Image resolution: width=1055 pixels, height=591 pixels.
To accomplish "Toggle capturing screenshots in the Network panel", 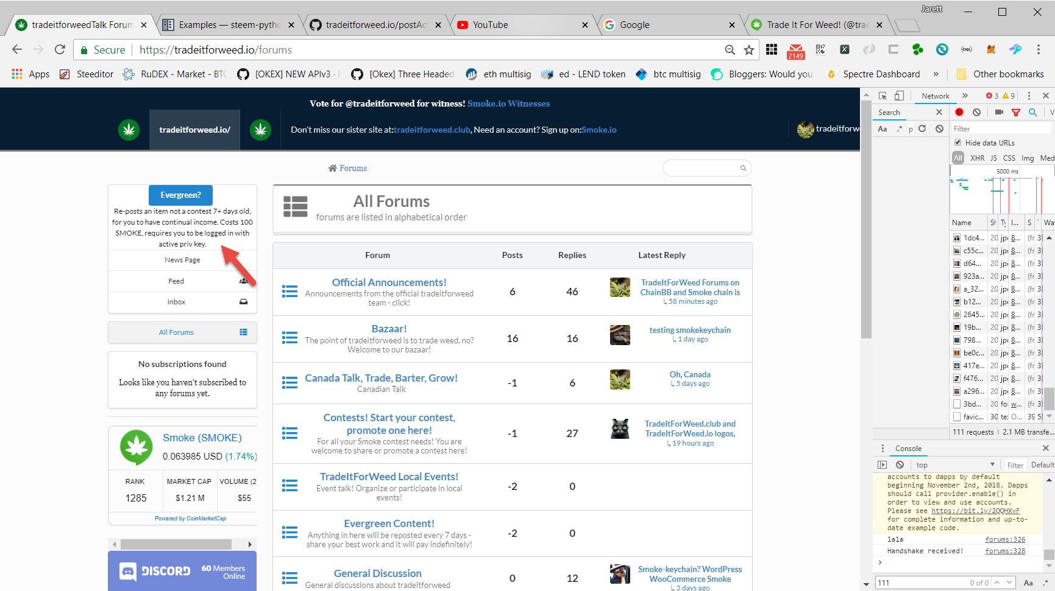I will pyautogui.click(x=999, y=112).
